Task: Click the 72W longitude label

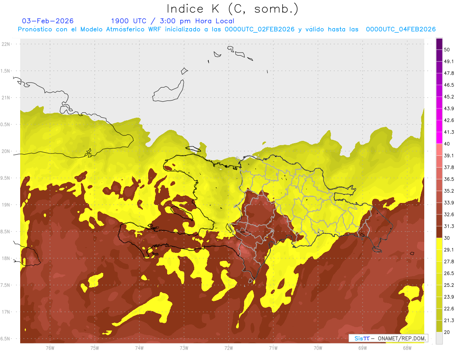Action: 228,348
